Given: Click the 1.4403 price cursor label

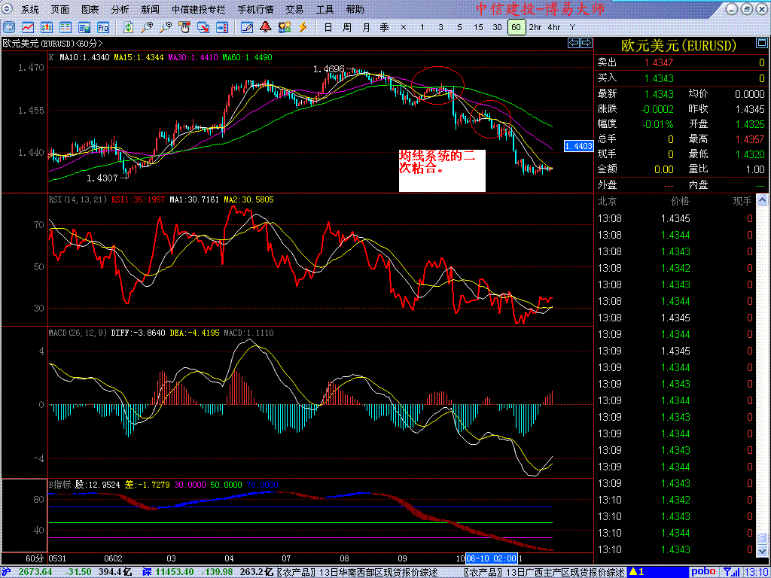Looking at the screenshot, I should click(578, 146).
